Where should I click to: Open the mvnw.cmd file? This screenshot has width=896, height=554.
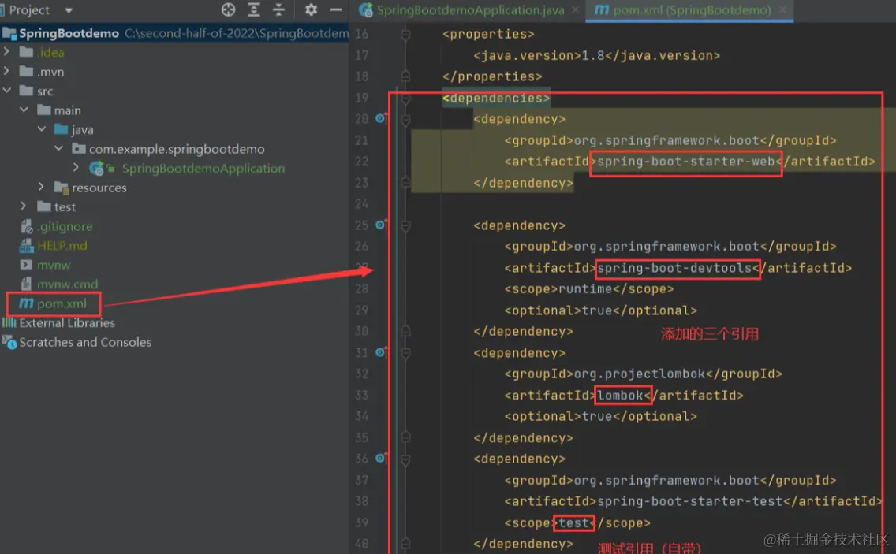click(x=67, y=284)
